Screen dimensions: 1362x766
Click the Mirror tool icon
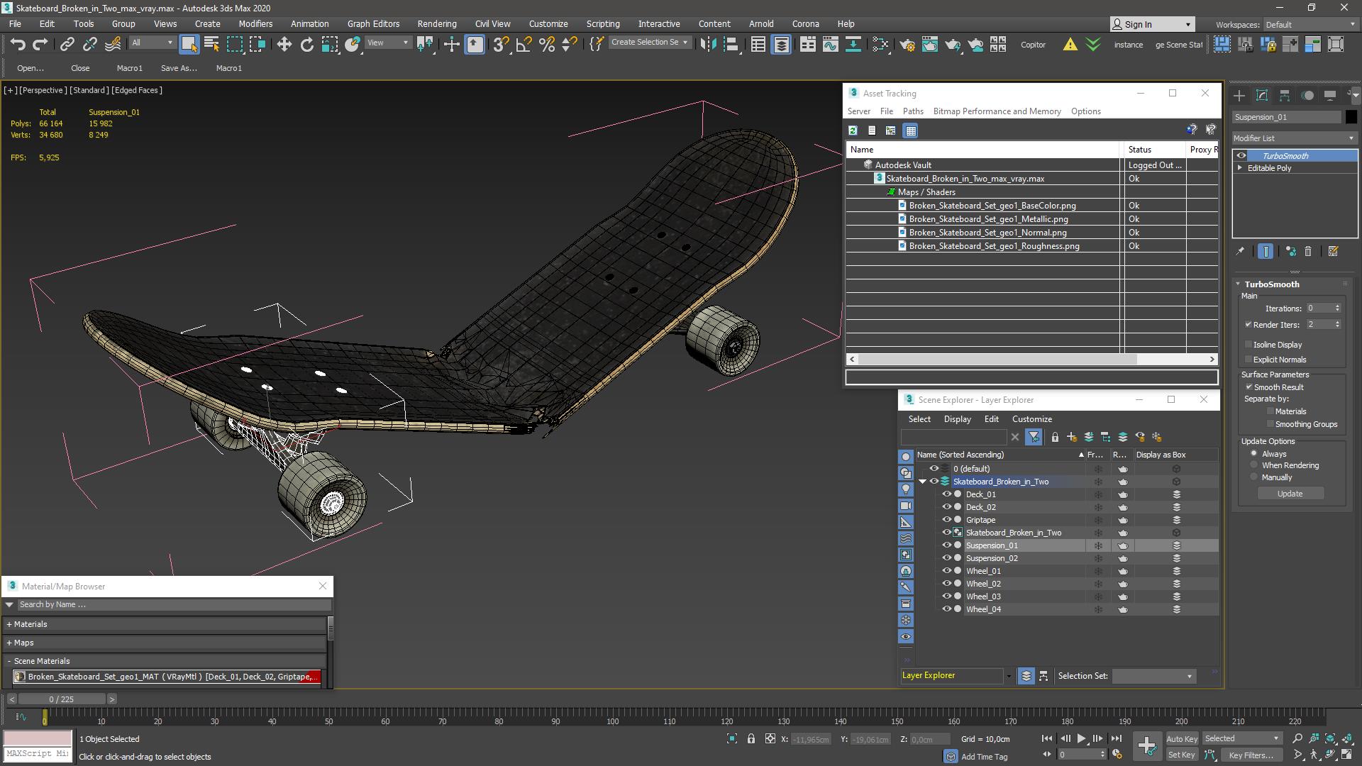[x=707, y=44]
